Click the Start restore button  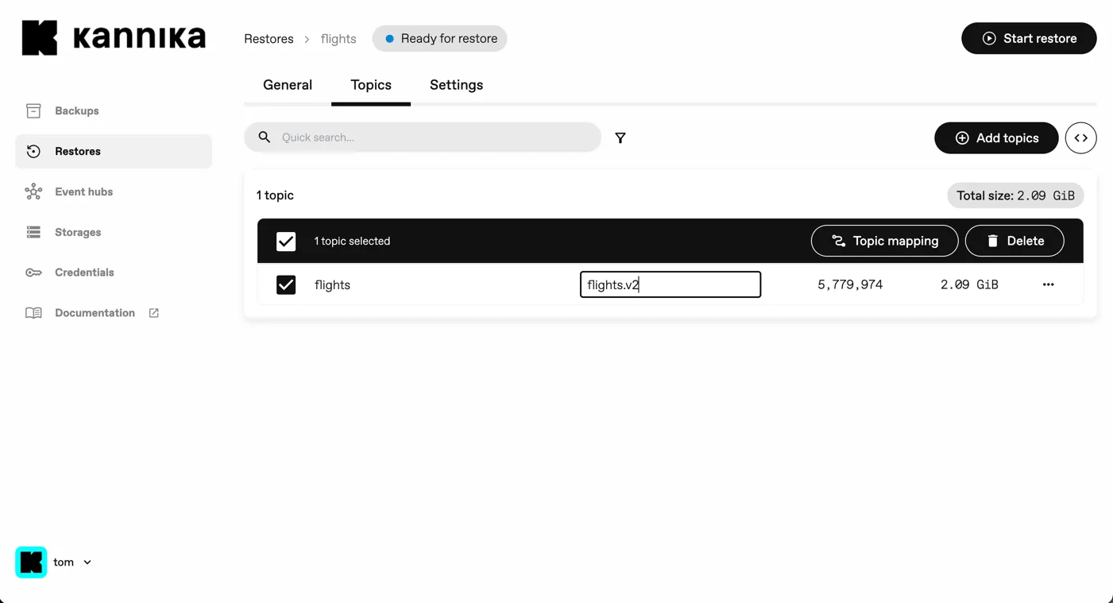[1029, 37]
